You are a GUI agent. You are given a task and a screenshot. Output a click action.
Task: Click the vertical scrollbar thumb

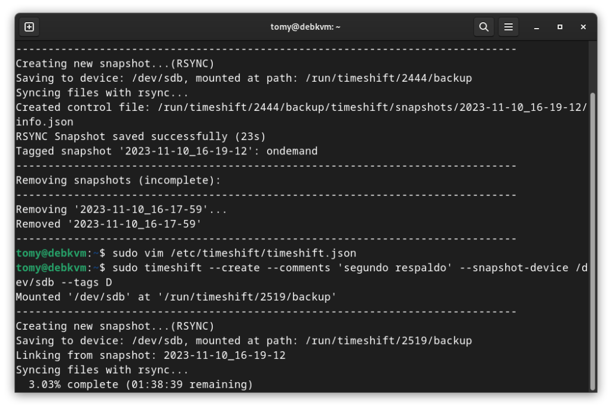click(x=592, y=238)
